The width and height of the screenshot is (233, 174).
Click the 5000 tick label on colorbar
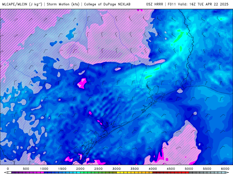(x=189, y=169)
